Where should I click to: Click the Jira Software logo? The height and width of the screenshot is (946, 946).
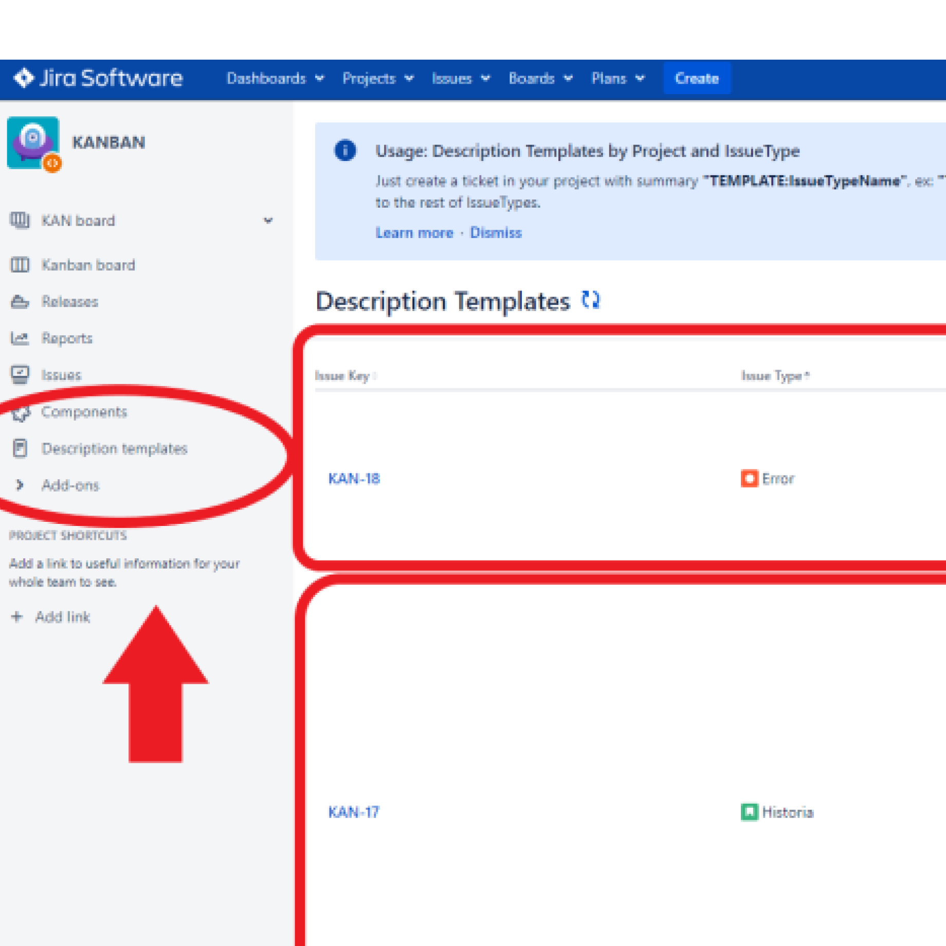[x=98, y=79]
